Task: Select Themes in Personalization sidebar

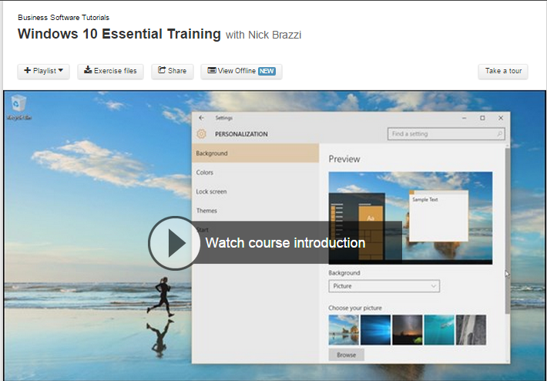Action: pos(255,211)
